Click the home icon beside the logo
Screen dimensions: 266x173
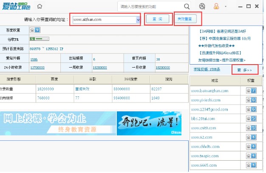click(x=40, y=6)
